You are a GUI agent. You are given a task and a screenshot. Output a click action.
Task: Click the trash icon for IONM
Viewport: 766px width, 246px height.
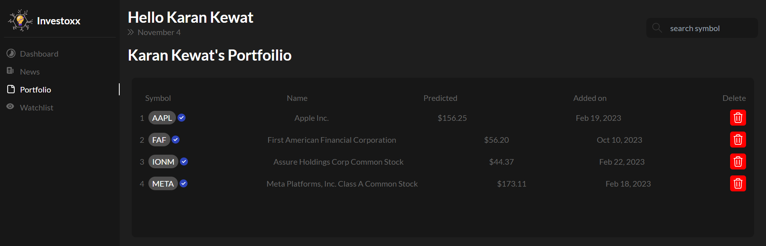pos(738,162)
